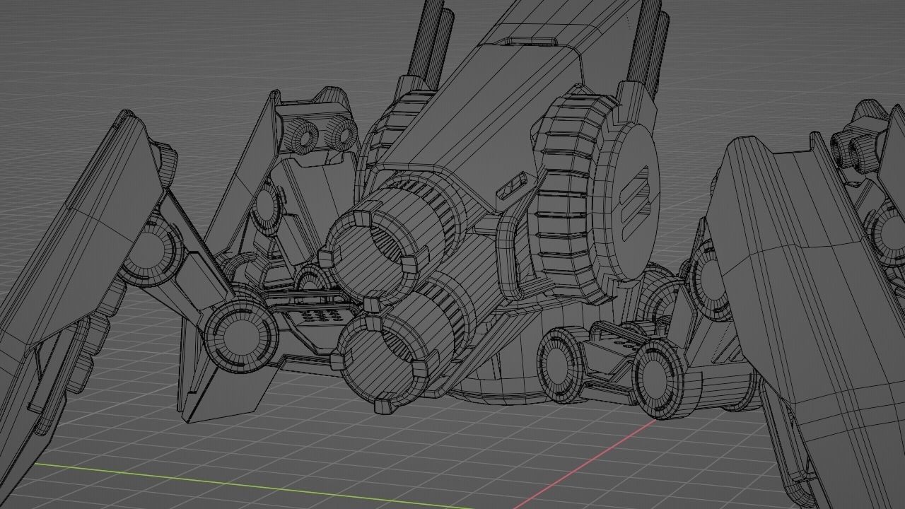905x509 pixels.
Task: Select the raised hatch panel on top of the hull
Action: point(530,42)
